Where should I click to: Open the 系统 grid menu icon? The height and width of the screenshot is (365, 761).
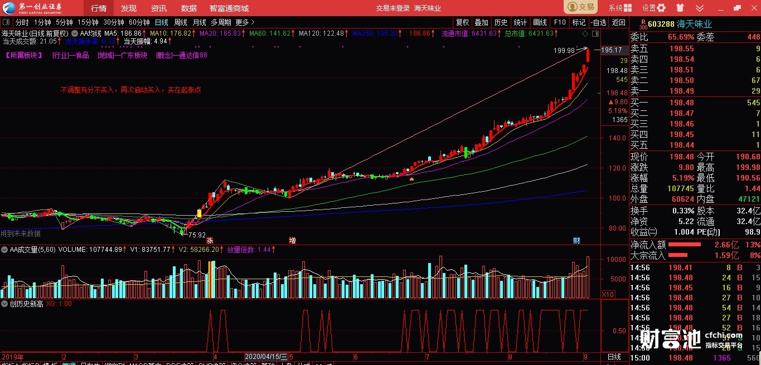(628, 8)
